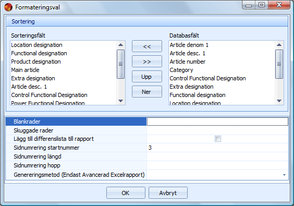Click the << move-left button

(147, 46)
